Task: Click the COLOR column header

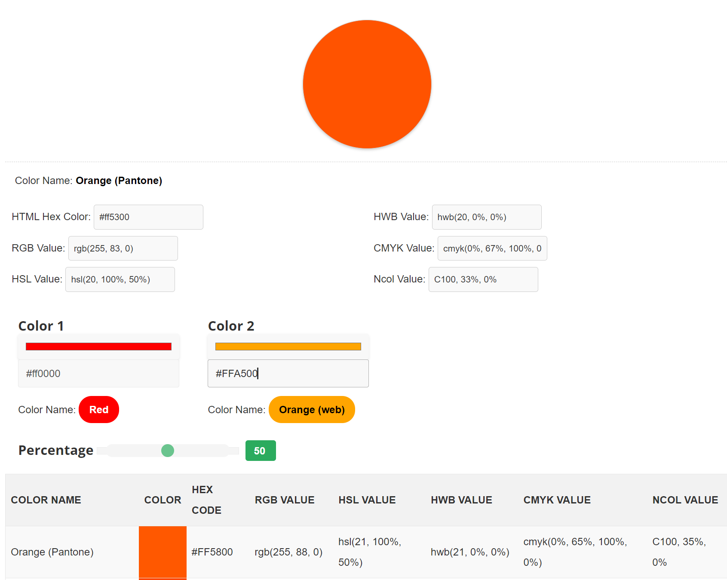Action: point(163,500)
